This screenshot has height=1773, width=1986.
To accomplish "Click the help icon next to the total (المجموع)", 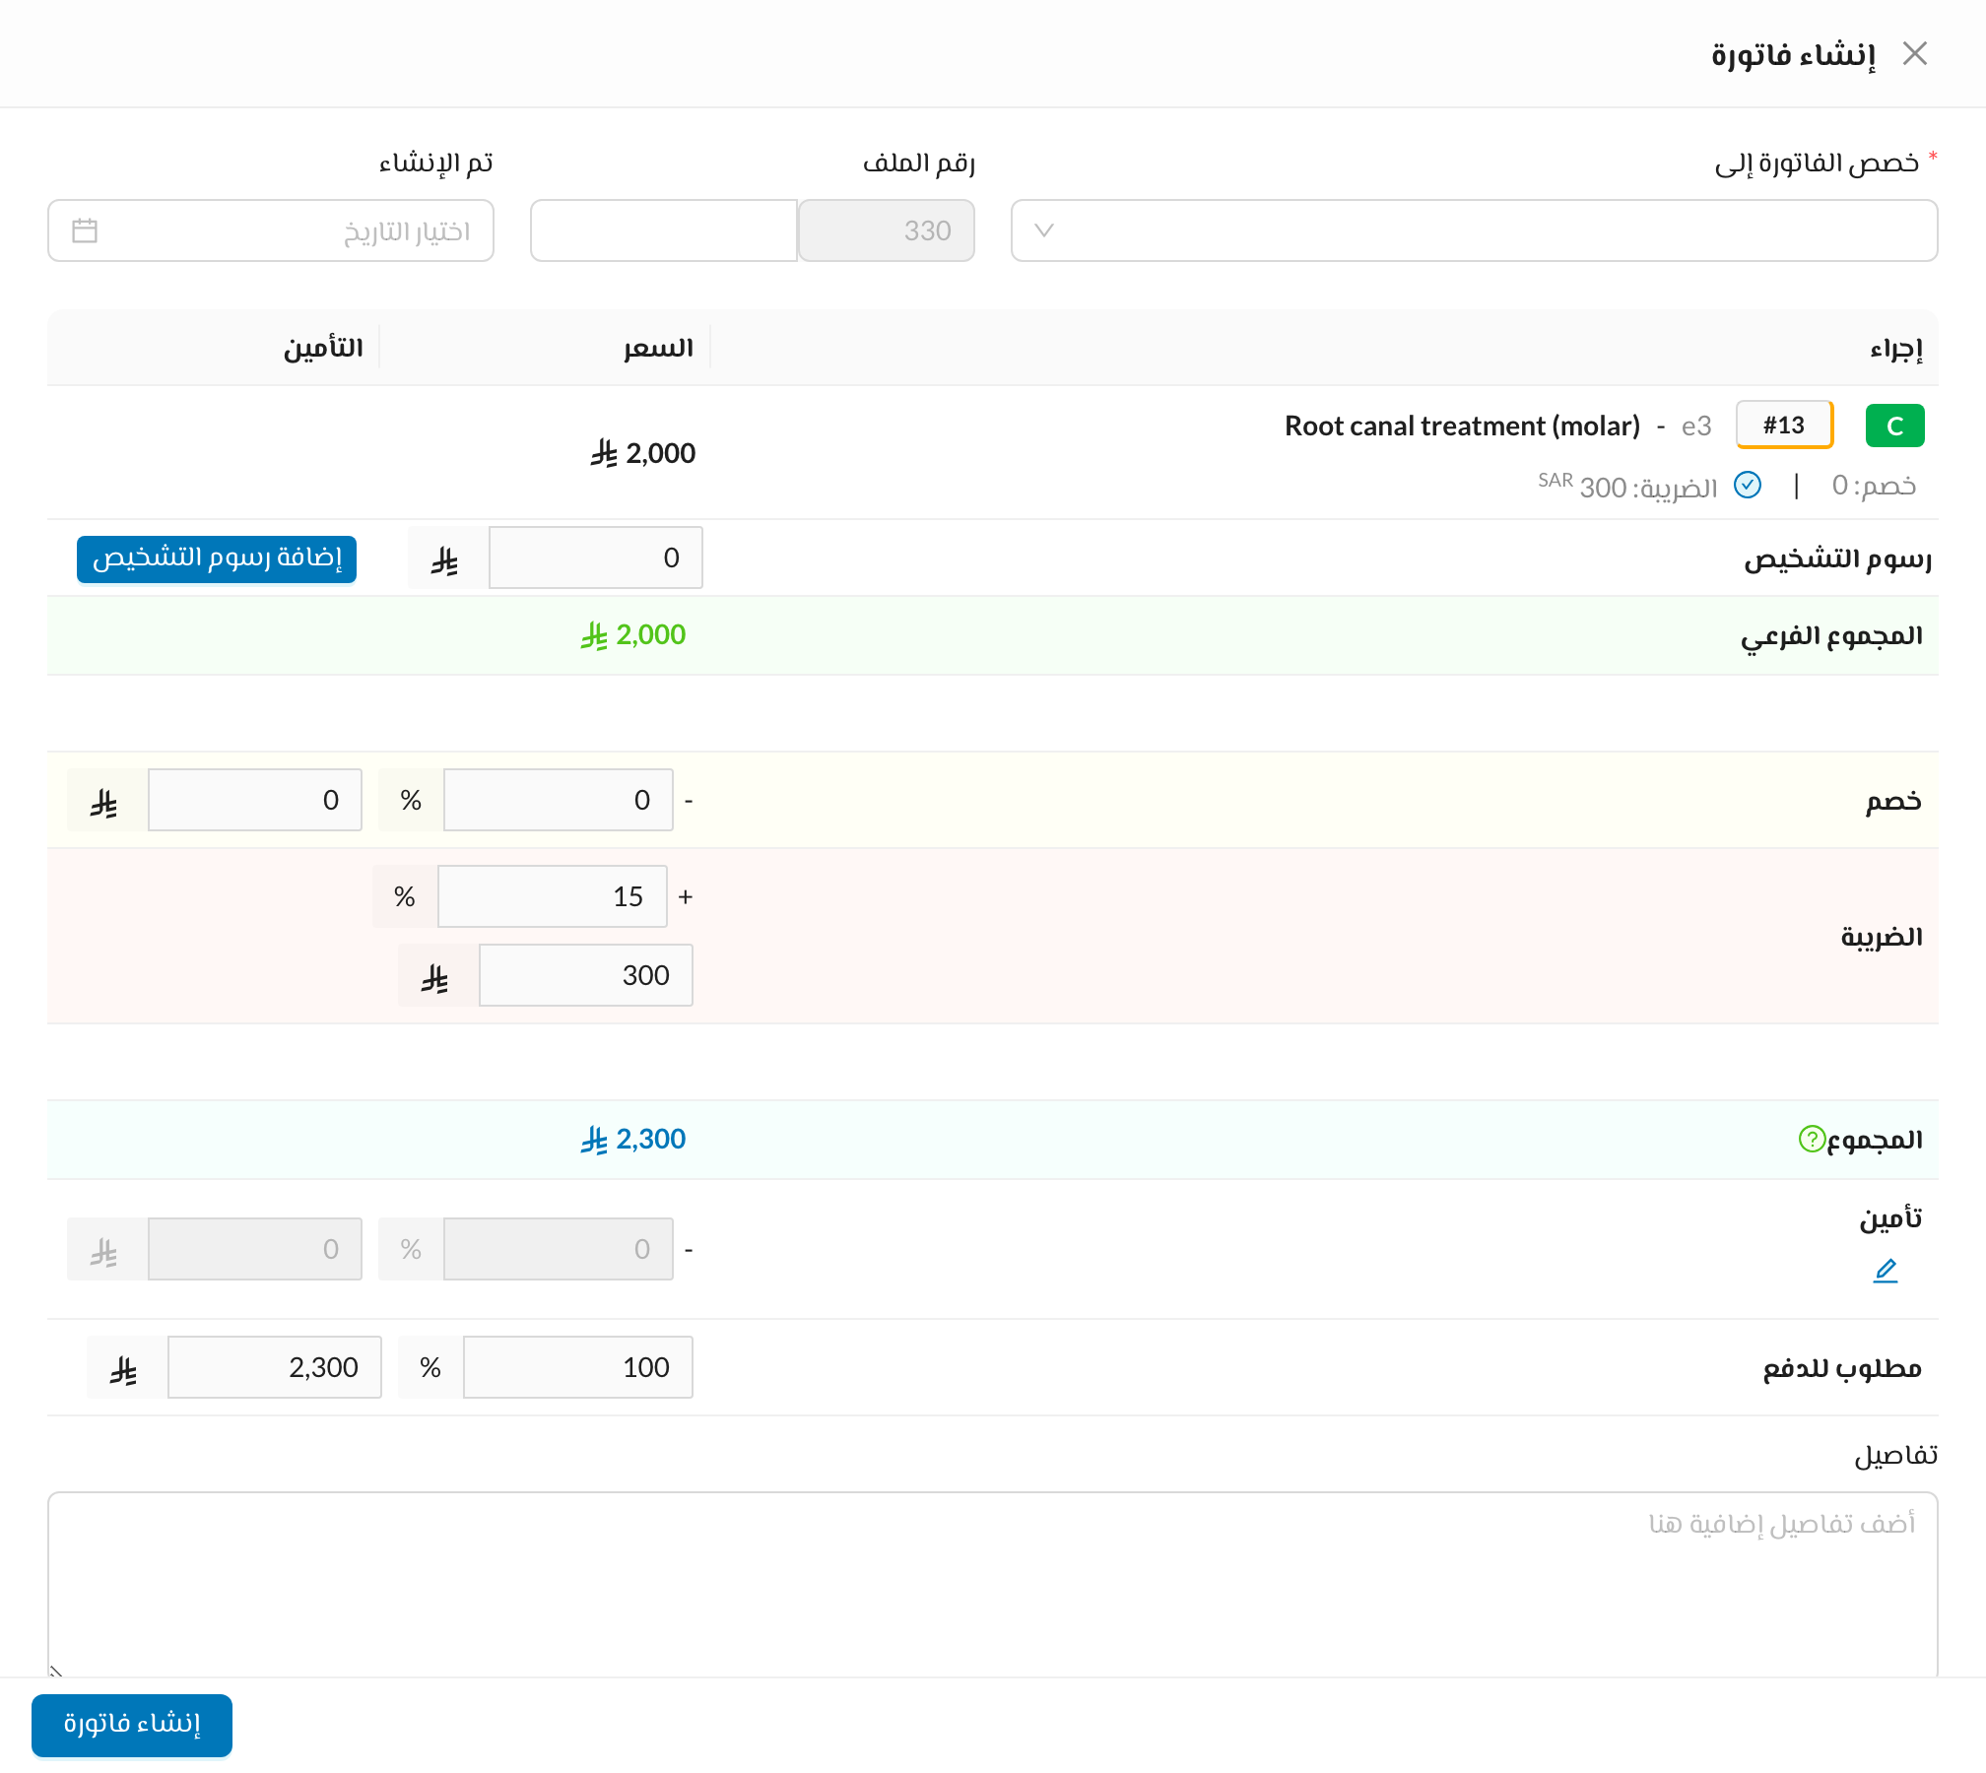I will click(x=1812, y=1139).
